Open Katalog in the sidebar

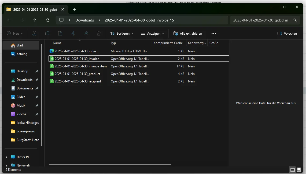point(21,54)
